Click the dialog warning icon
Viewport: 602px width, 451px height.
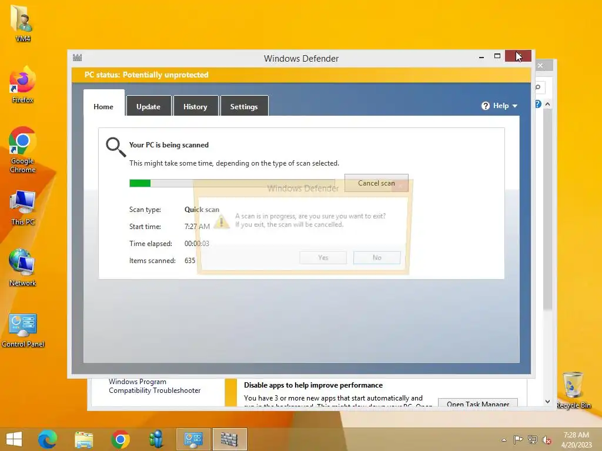221,221
